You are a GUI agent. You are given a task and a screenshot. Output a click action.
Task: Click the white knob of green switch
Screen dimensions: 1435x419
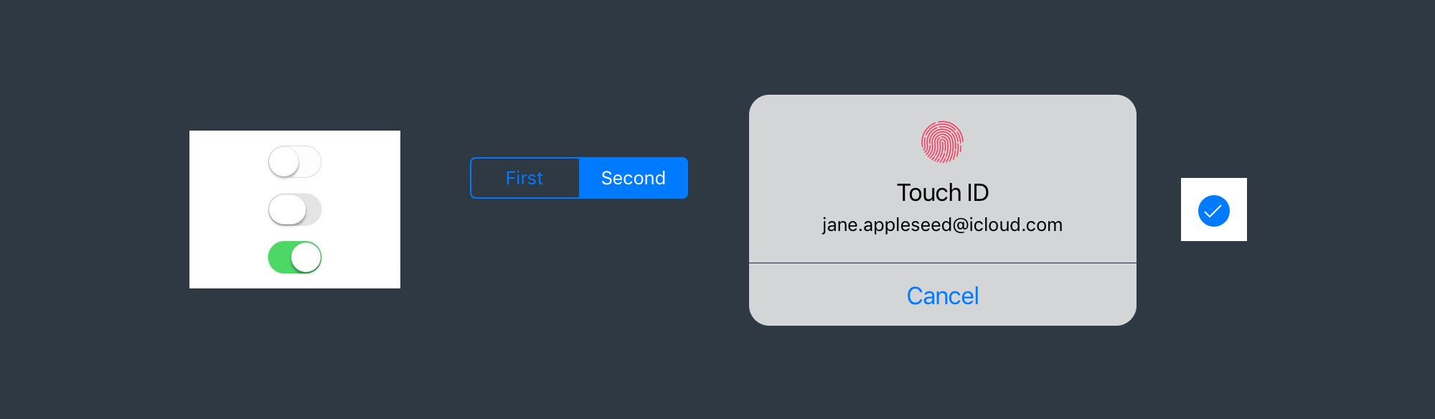(306, 258)
